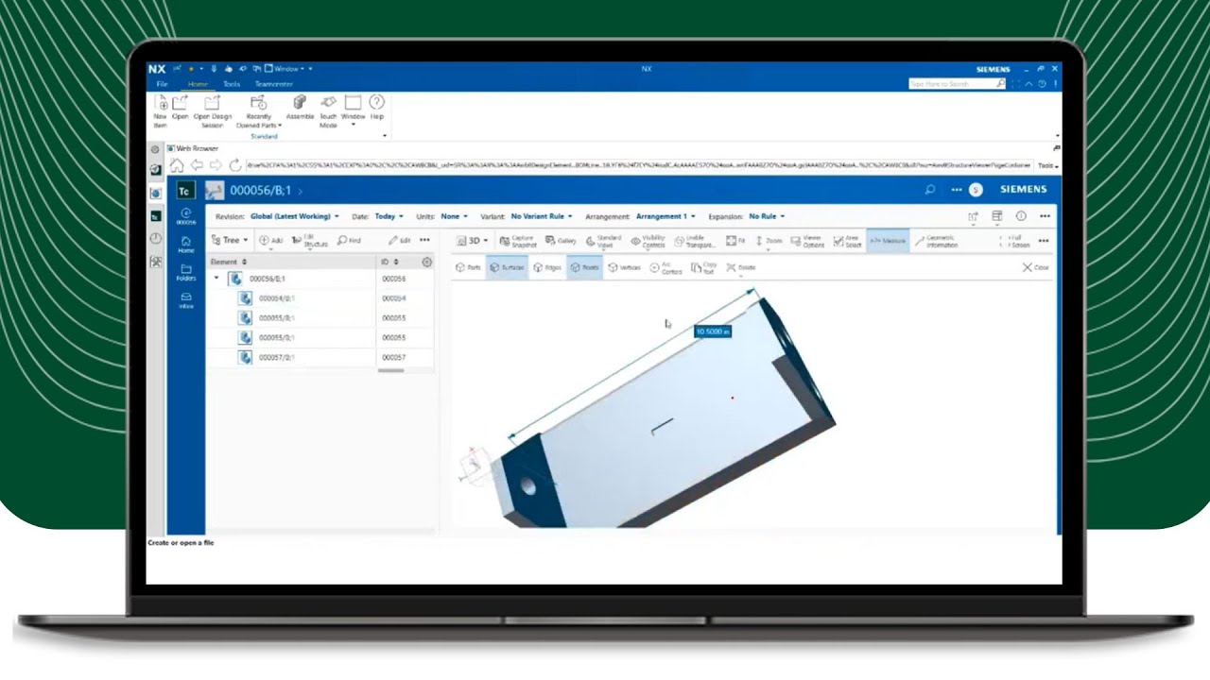The width and height of the screenshot is (1210, 680).
Task: Toggle Surfaces measurement filter
Action: [507, 267]
